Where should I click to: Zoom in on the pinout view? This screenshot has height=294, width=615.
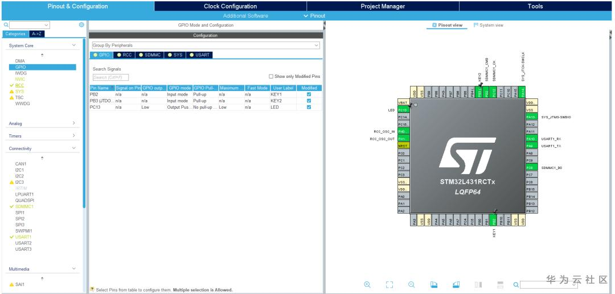[367, 284]
